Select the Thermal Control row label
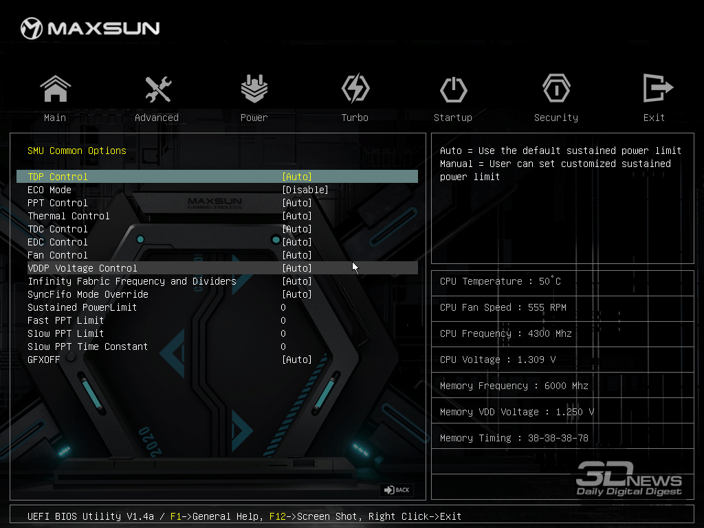Screen dimensions: 704x528 coord(69,216)
